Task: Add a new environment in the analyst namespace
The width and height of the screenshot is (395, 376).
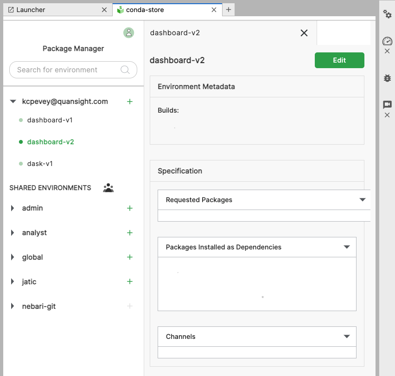Action: click(x=129, y=232)
